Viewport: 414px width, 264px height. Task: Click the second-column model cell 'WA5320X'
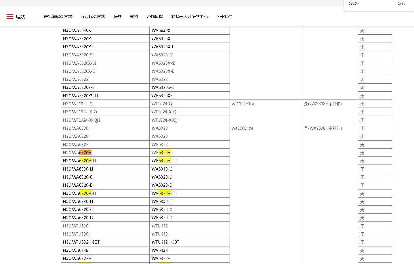click(x=161, y=39)
